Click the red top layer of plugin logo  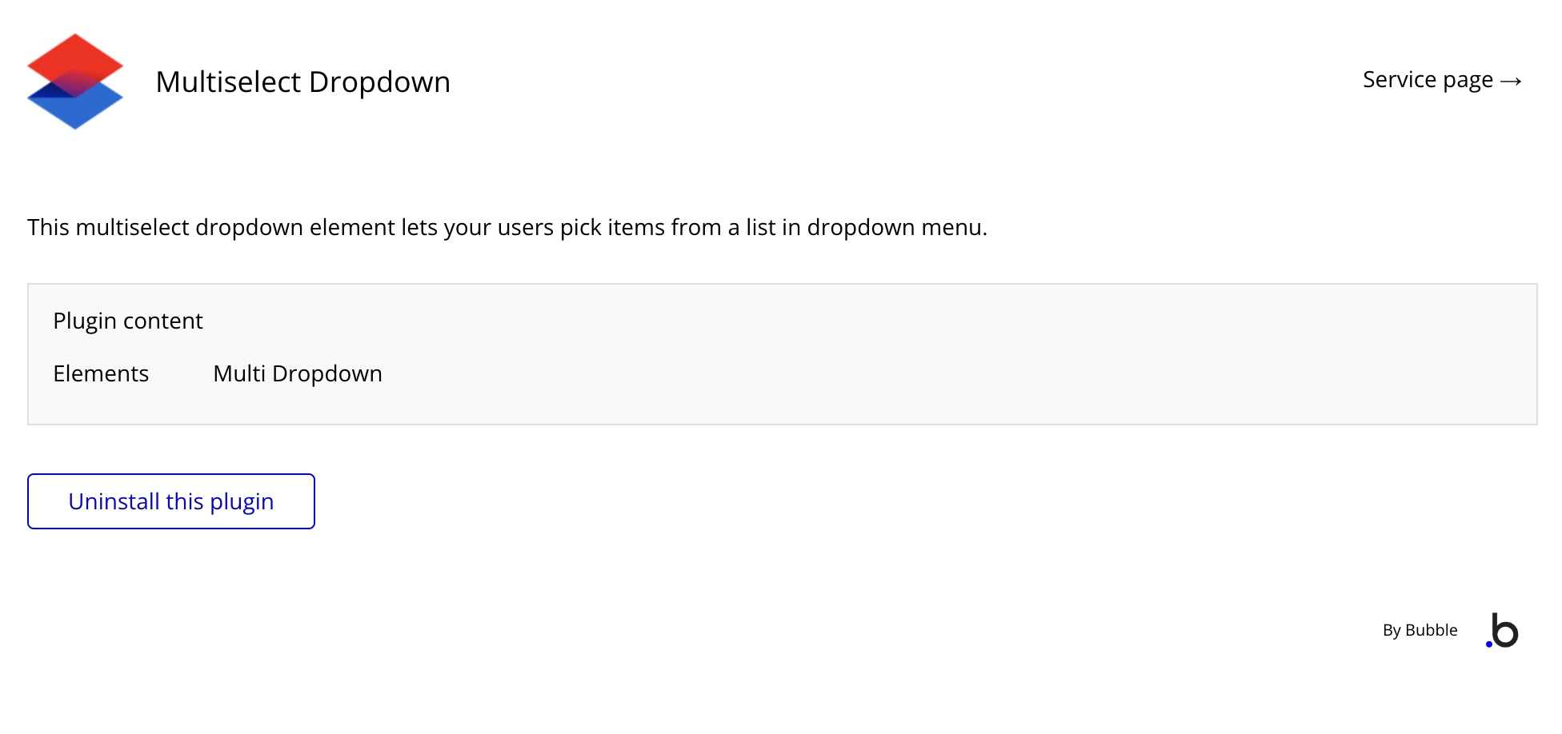pos(75,56)
